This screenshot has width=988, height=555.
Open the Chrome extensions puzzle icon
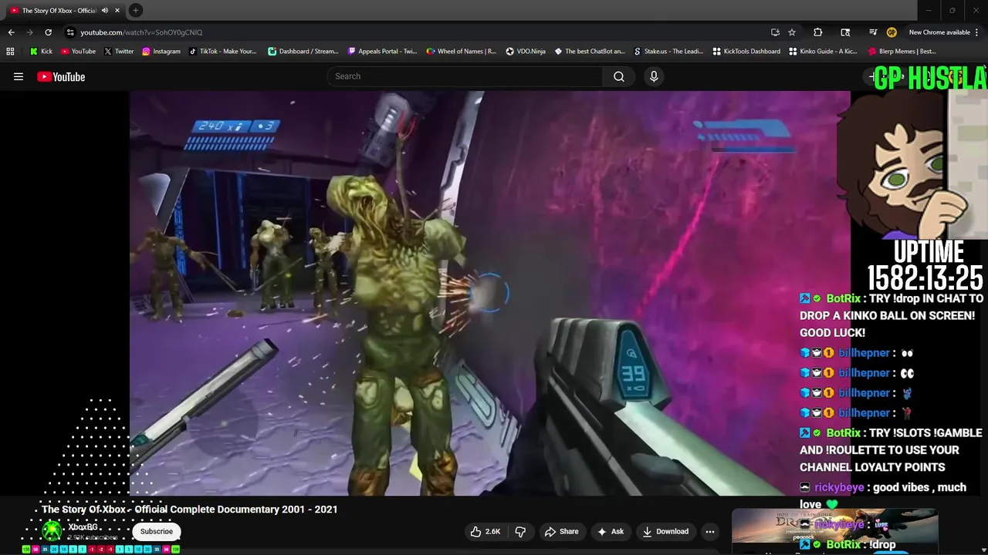pos(818,32)
